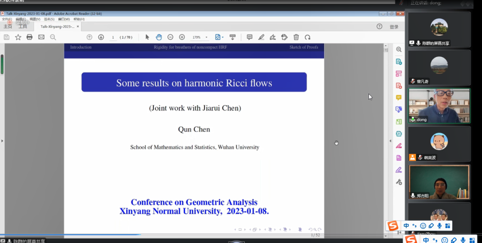Select the Hand pan tool
This screenshot has height=243, width=482.
tap(159, 37)
